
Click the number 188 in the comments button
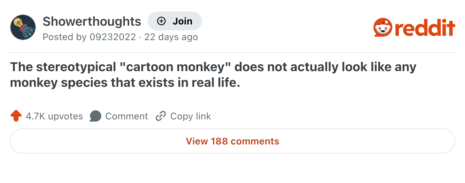219,141
